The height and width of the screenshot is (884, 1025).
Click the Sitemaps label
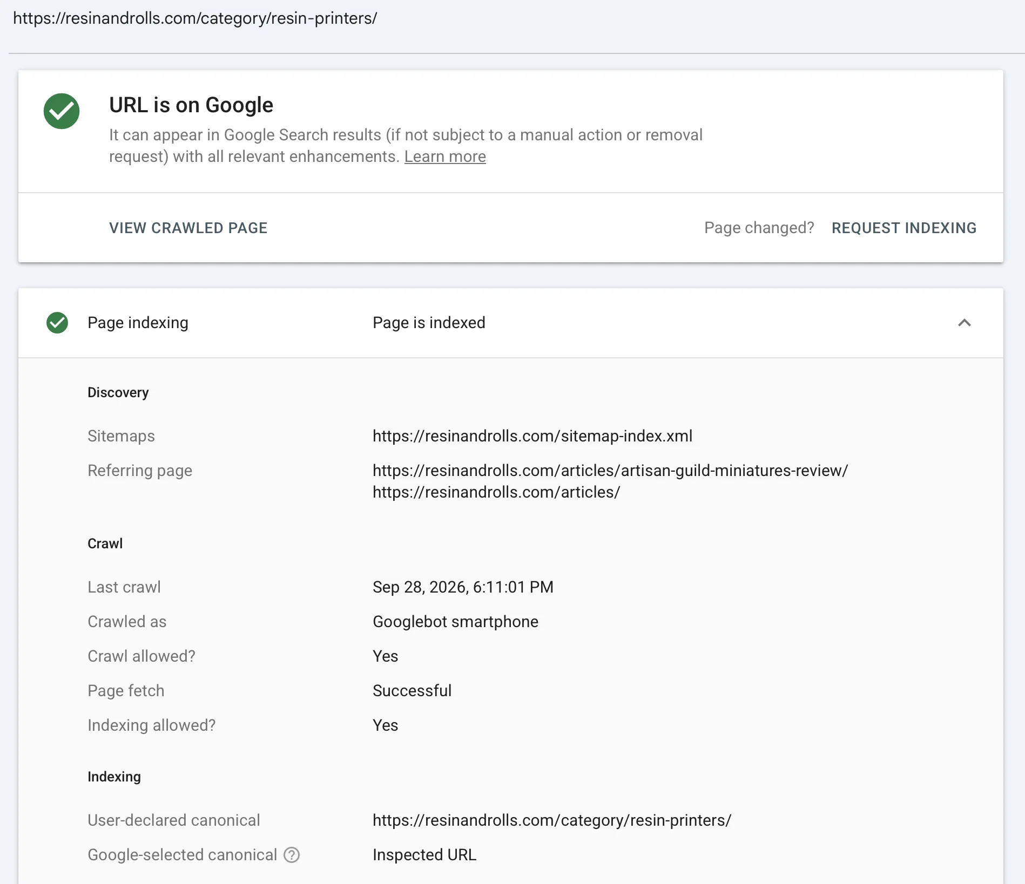click(x=121, y=436)
